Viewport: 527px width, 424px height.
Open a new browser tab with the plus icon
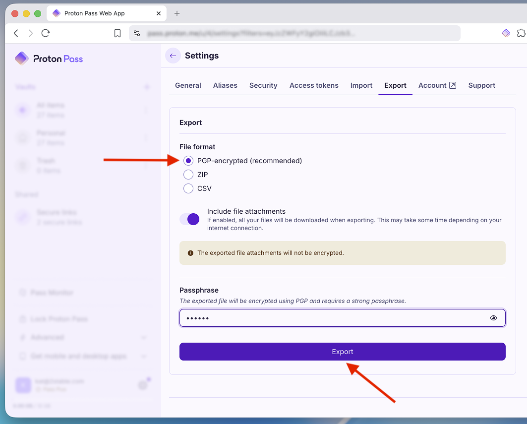[x=177, y=13]
